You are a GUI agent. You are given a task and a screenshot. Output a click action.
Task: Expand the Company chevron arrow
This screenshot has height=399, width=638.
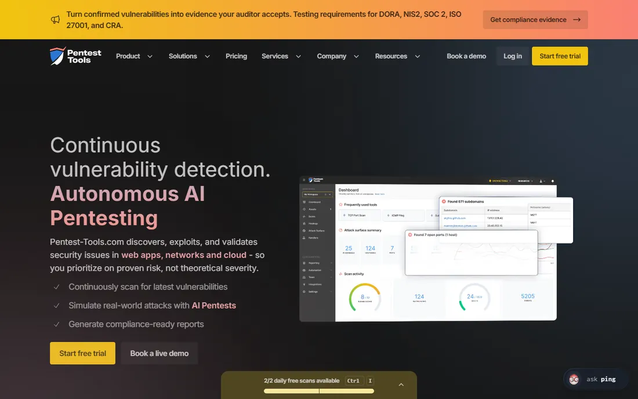click(x=357, y=56)
